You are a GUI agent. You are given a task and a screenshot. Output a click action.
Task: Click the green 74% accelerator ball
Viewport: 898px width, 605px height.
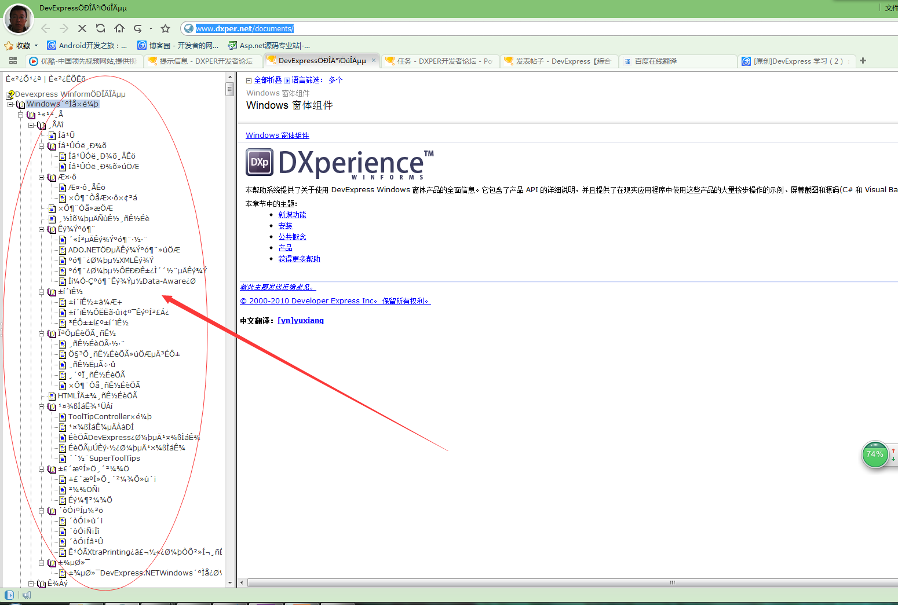click(x=875, y=454)
